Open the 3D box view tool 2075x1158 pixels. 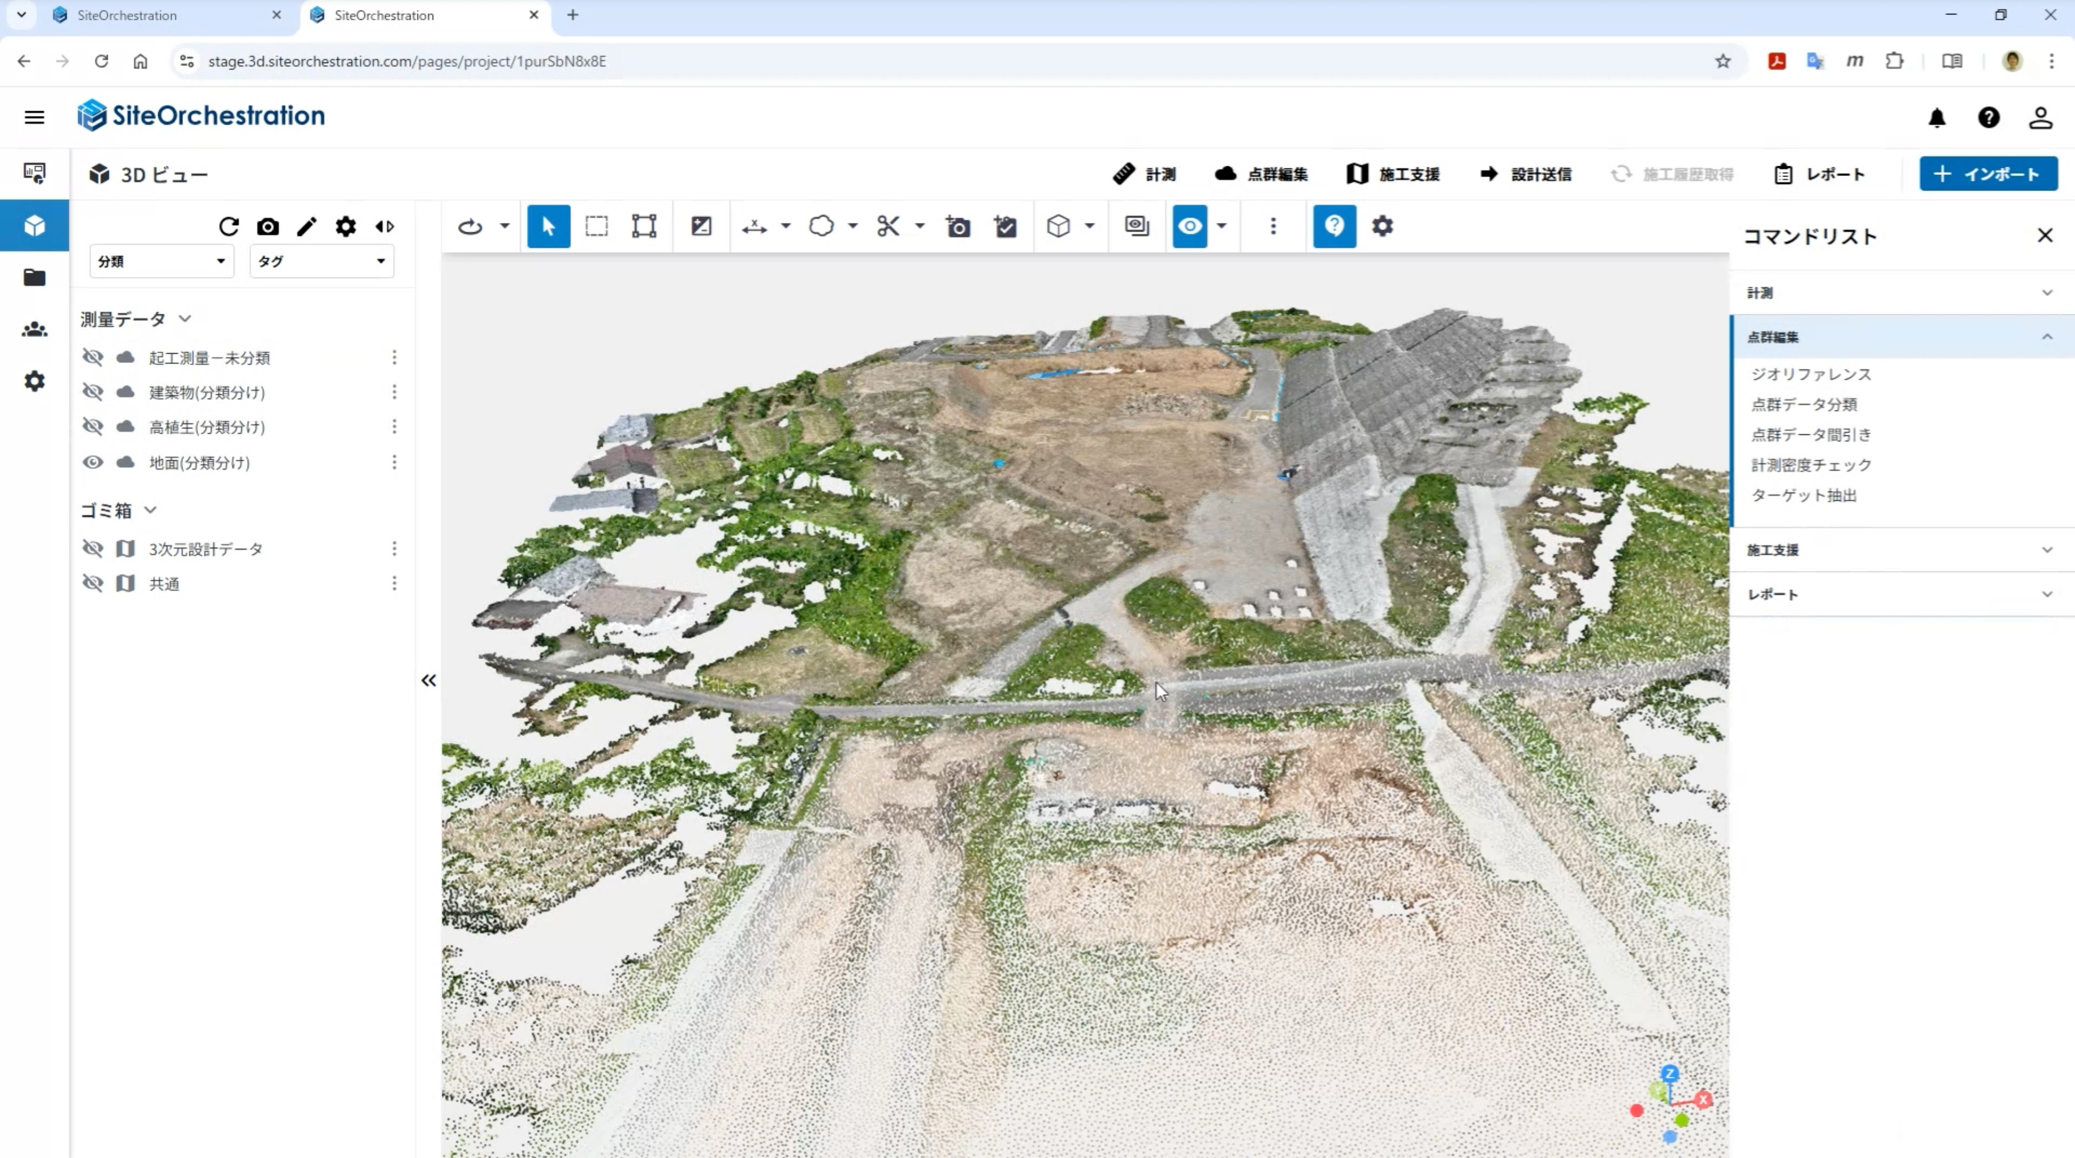1058,226
